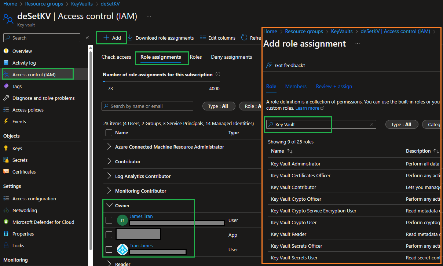The height and width of the screenshot is (266, 443).
Task: Switch to the Role assignments tab
Action: point(161,57)
